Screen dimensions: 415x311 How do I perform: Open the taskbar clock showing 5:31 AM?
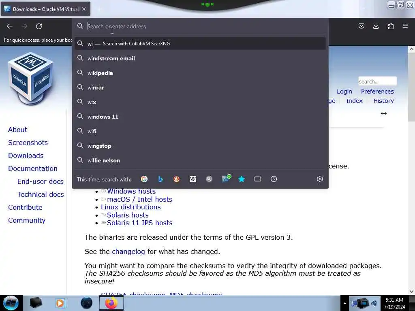(394, 303)
